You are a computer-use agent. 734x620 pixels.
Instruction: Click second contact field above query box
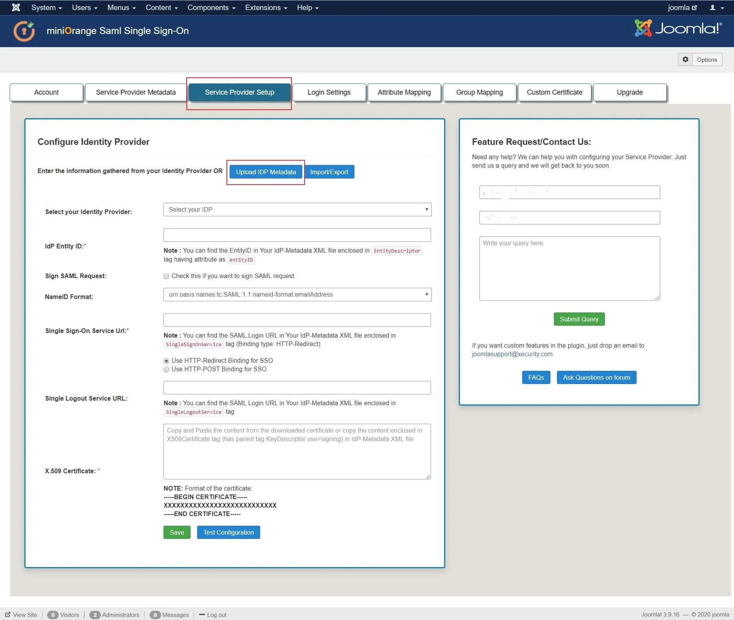click(570, 217)
